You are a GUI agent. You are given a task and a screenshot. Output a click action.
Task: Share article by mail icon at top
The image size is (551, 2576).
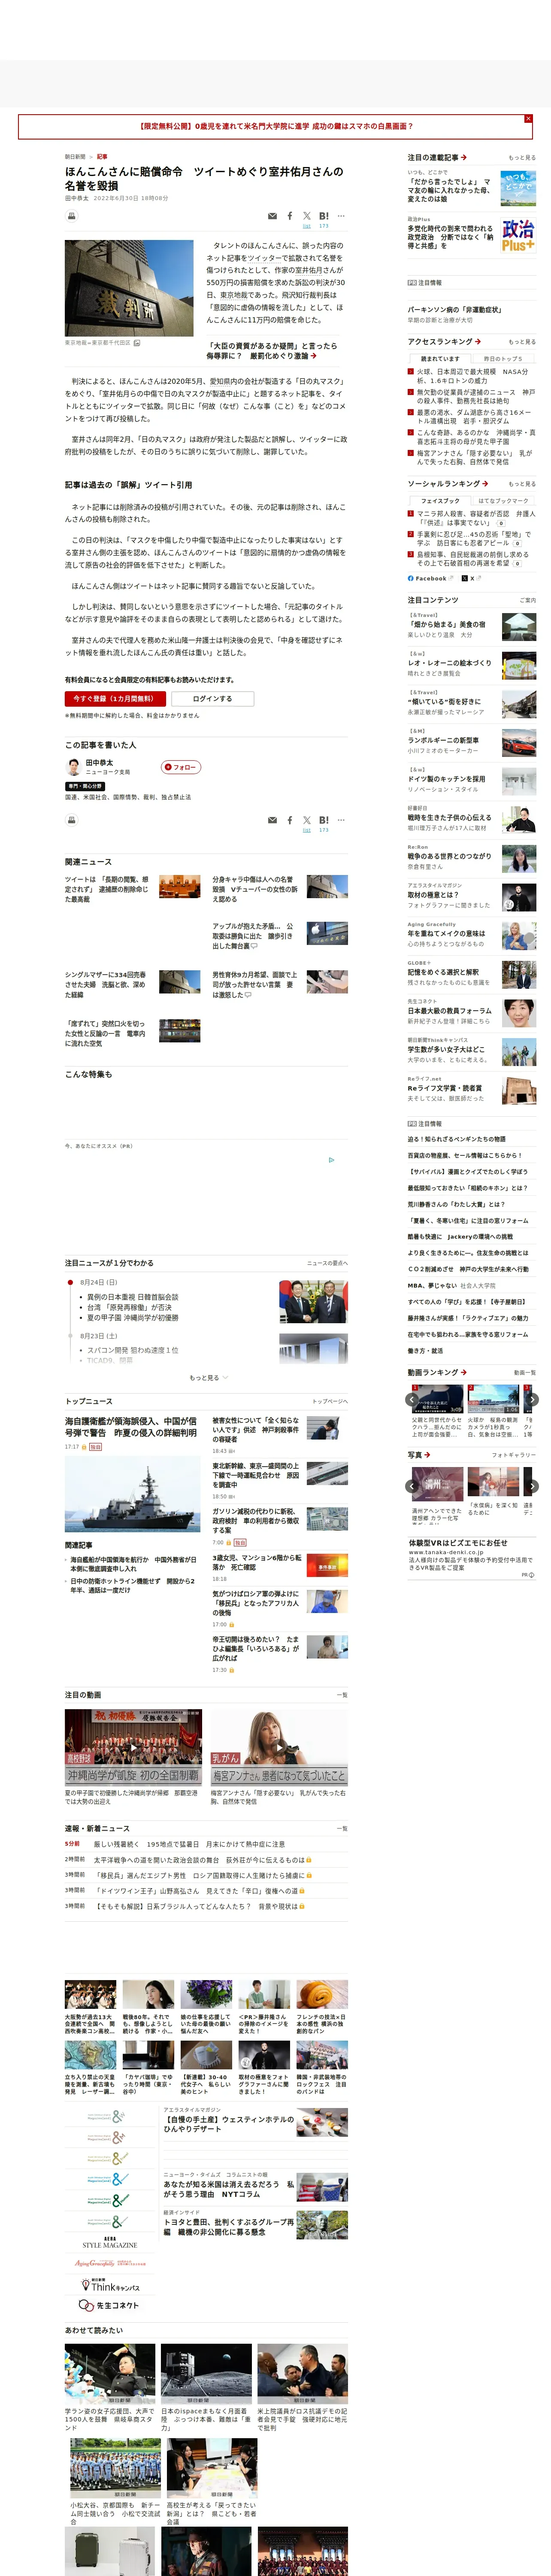[x=272, y=215]
